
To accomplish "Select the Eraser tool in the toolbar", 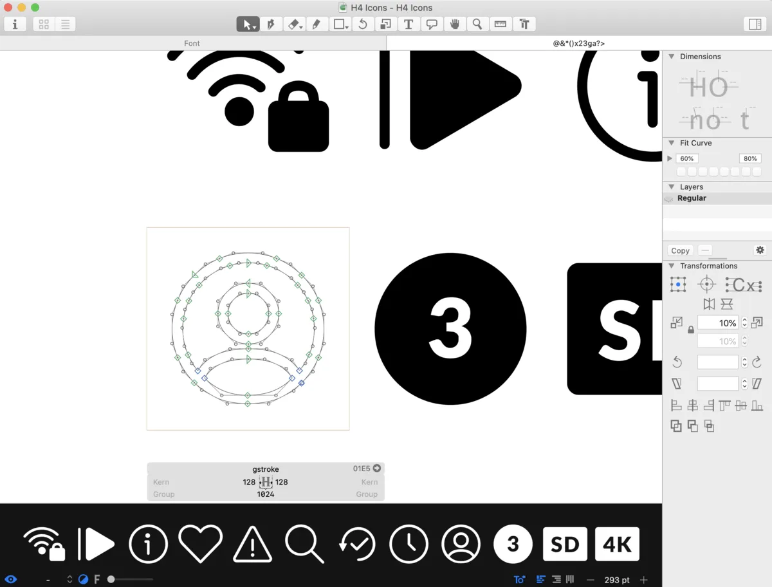I will click(x=293, y=24).
